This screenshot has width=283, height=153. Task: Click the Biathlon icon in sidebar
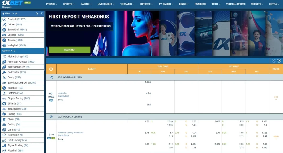pyautogui.click(x=4, y=93)
